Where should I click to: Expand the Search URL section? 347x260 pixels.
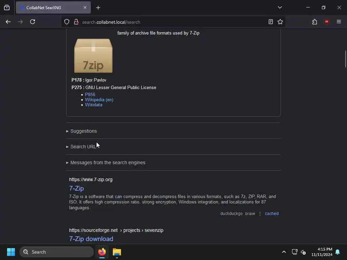coord(81,147)
